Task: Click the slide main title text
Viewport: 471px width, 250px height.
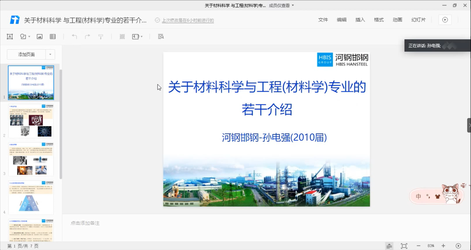Action: click(267, 98)
